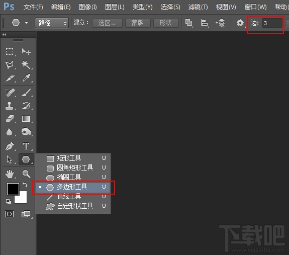Change the screen mode
Screen dimensions: 289x255
26,214
